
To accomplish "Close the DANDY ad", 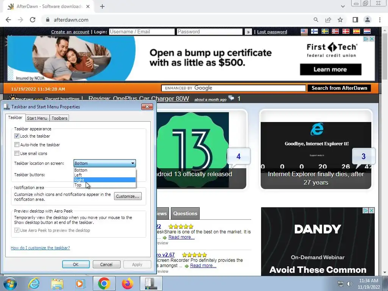I will point(372,211).
